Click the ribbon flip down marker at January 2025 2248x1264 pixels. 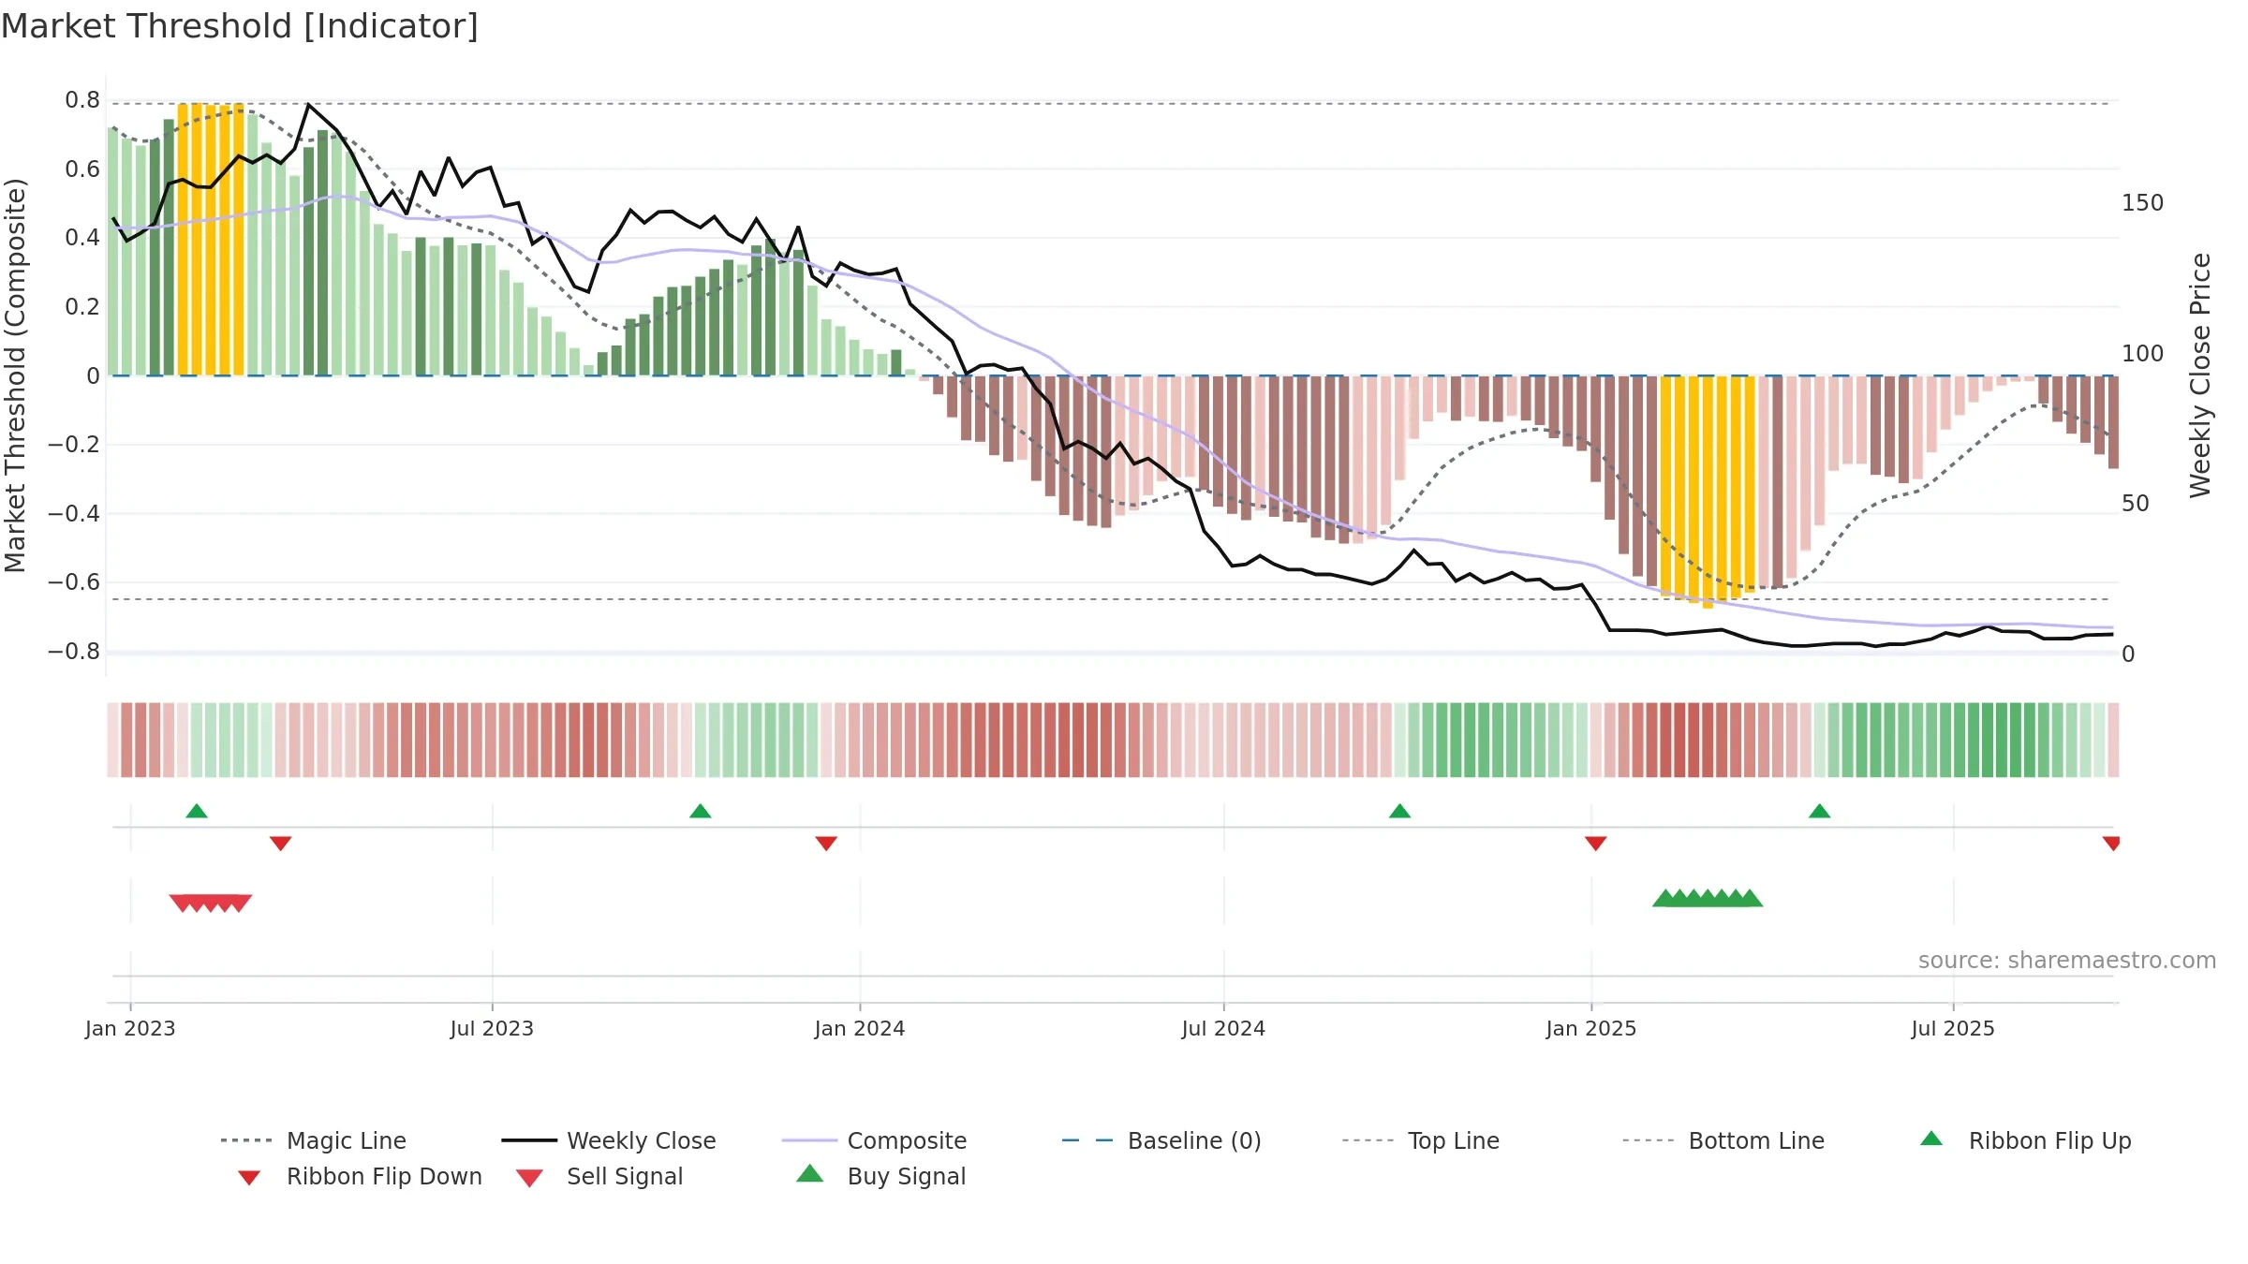click(1596, 844)
